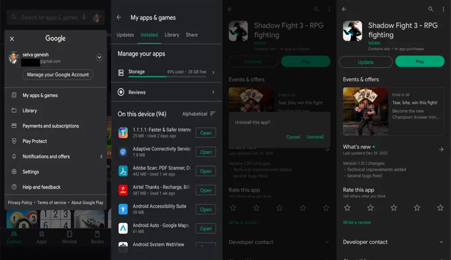This screenshot has height=260, width=451.
Task: Click the Search for apps & games field
Action: (x=55, y=18)
